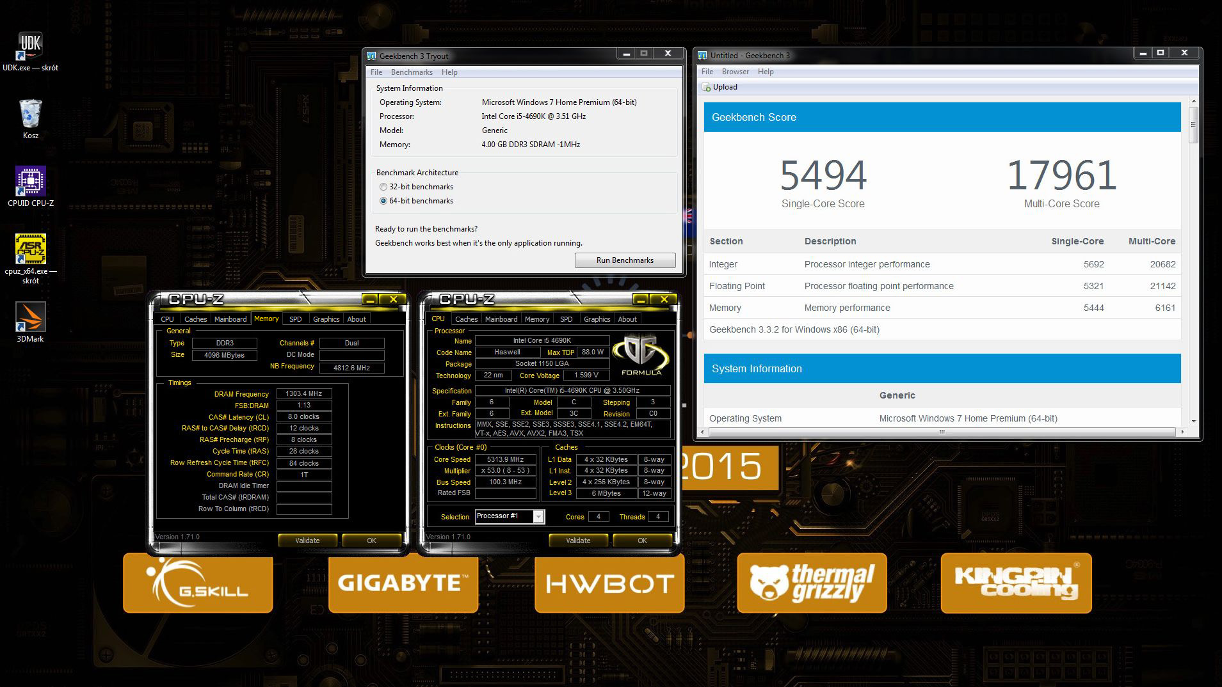Screen dimensions: 1222x687
Task: Switch to Graphics tab in left CPU-Z window
Action: pos(326,319)
